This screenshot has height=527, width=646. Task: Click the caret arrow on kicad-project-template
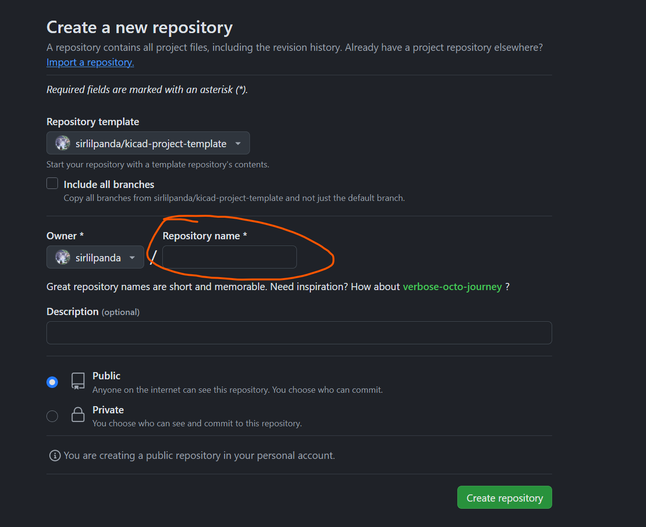(238, 143)
